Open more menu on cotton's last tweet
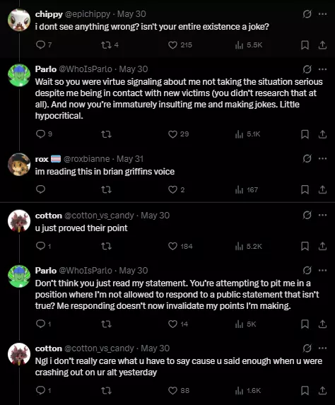The height and width of the screenshot is (405, 335). [322, 348]
